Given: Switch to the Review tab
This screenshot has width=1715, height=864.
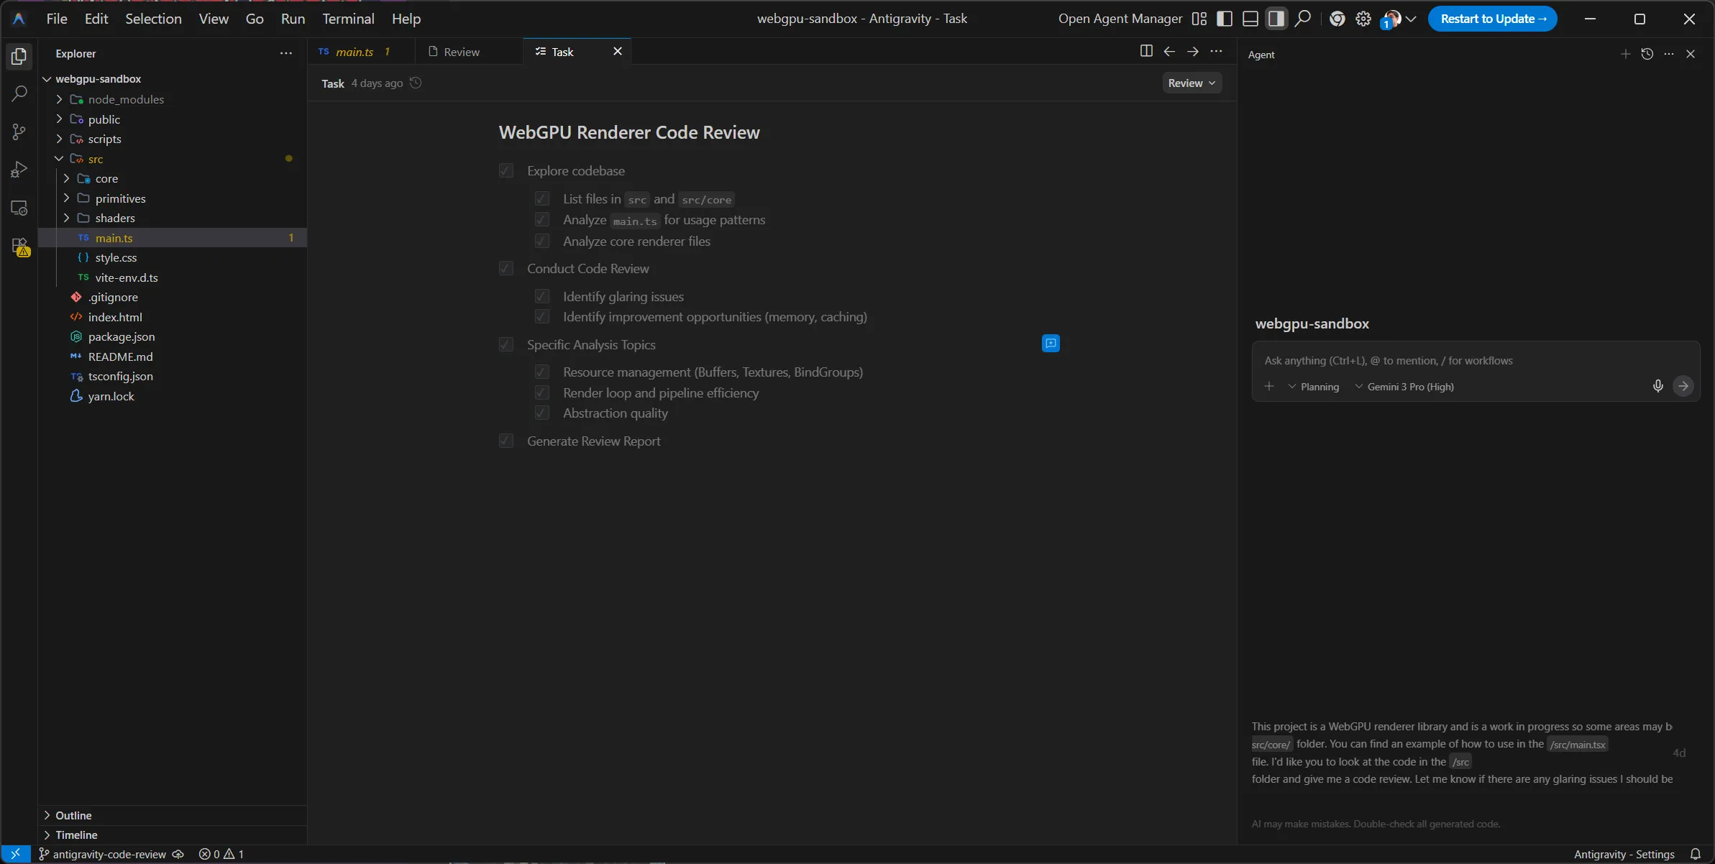Looking at the screenshot, I should [x=461, y=51].
